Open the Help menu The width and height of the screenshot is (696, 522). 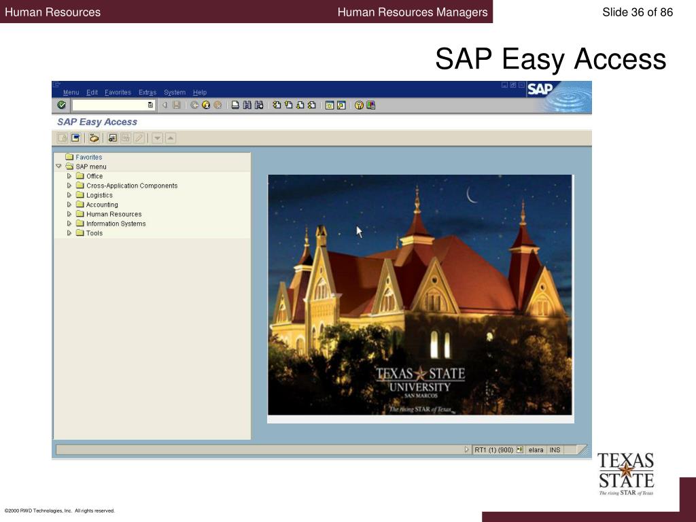click(200, 92)
